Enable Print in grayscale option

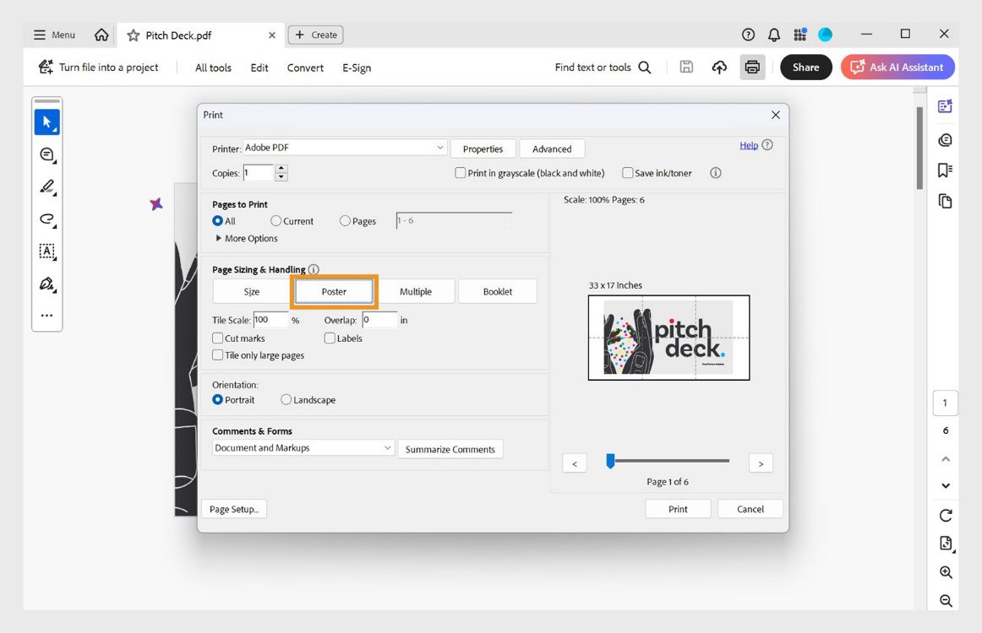point(461,172)
